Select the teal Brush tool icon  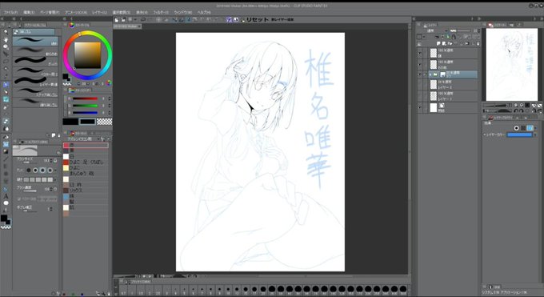point(6,99)
